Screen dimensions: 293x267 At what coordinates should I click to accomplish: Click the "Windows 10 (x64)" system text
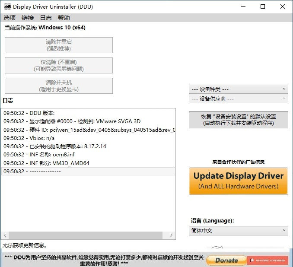(62, 28)
